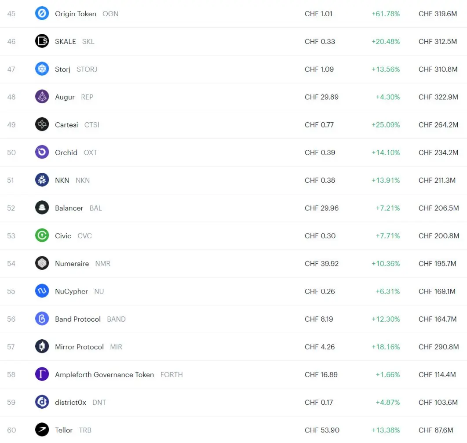
Task: Select the Balancer logo icon
Action: point(42,208)
